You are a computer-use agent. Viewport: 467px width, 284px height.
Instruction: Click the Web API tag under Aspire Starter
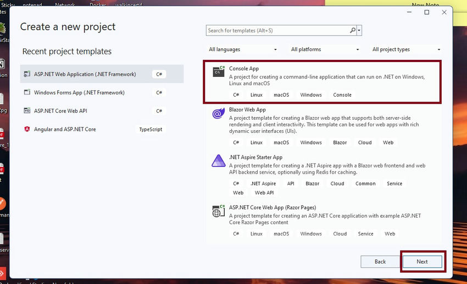264,193
